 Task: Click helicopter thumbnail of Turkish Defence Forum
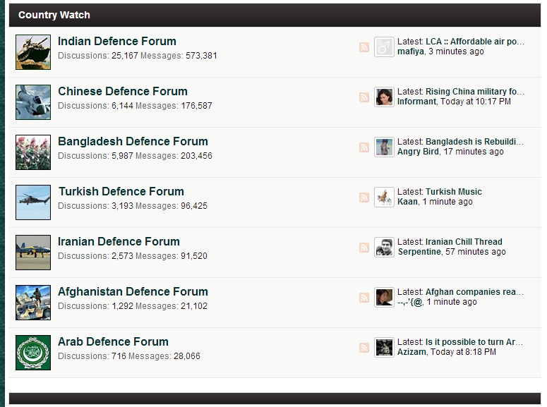[x=33, y=202]
